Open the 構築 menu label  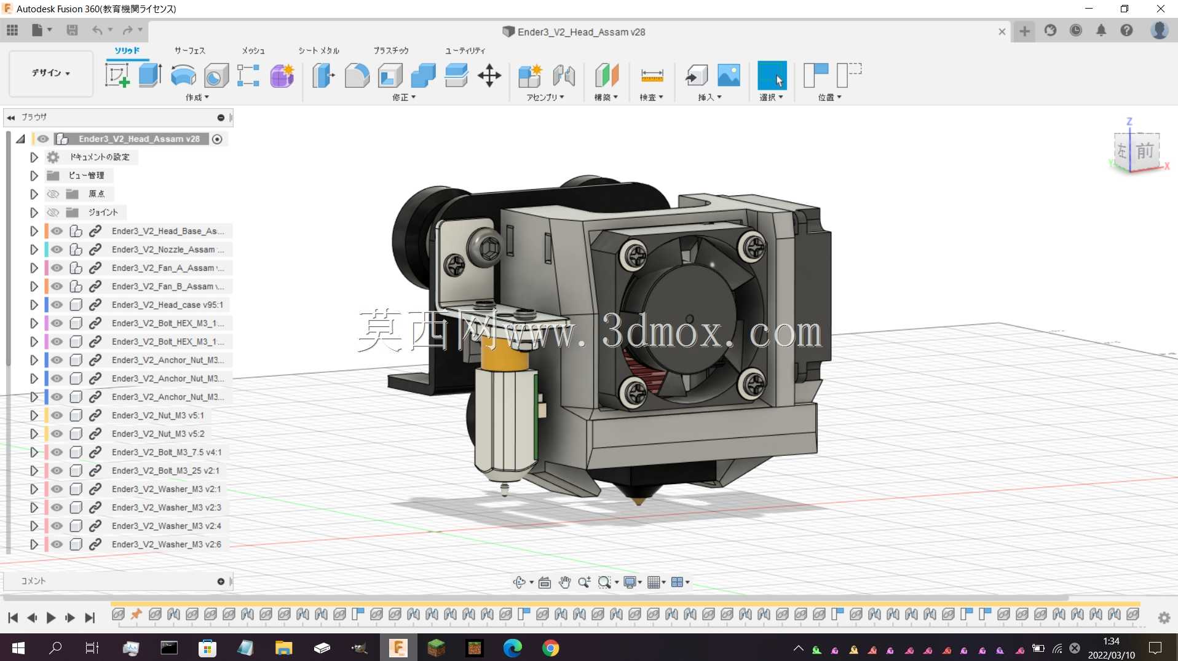tap(606, 97)
